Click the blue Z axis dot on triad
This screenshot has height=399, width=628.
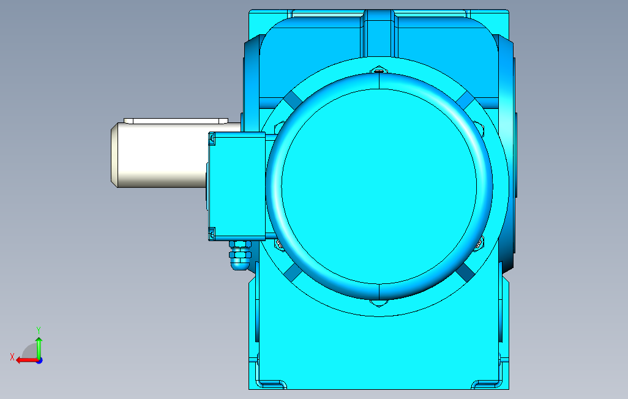(40, 360)
